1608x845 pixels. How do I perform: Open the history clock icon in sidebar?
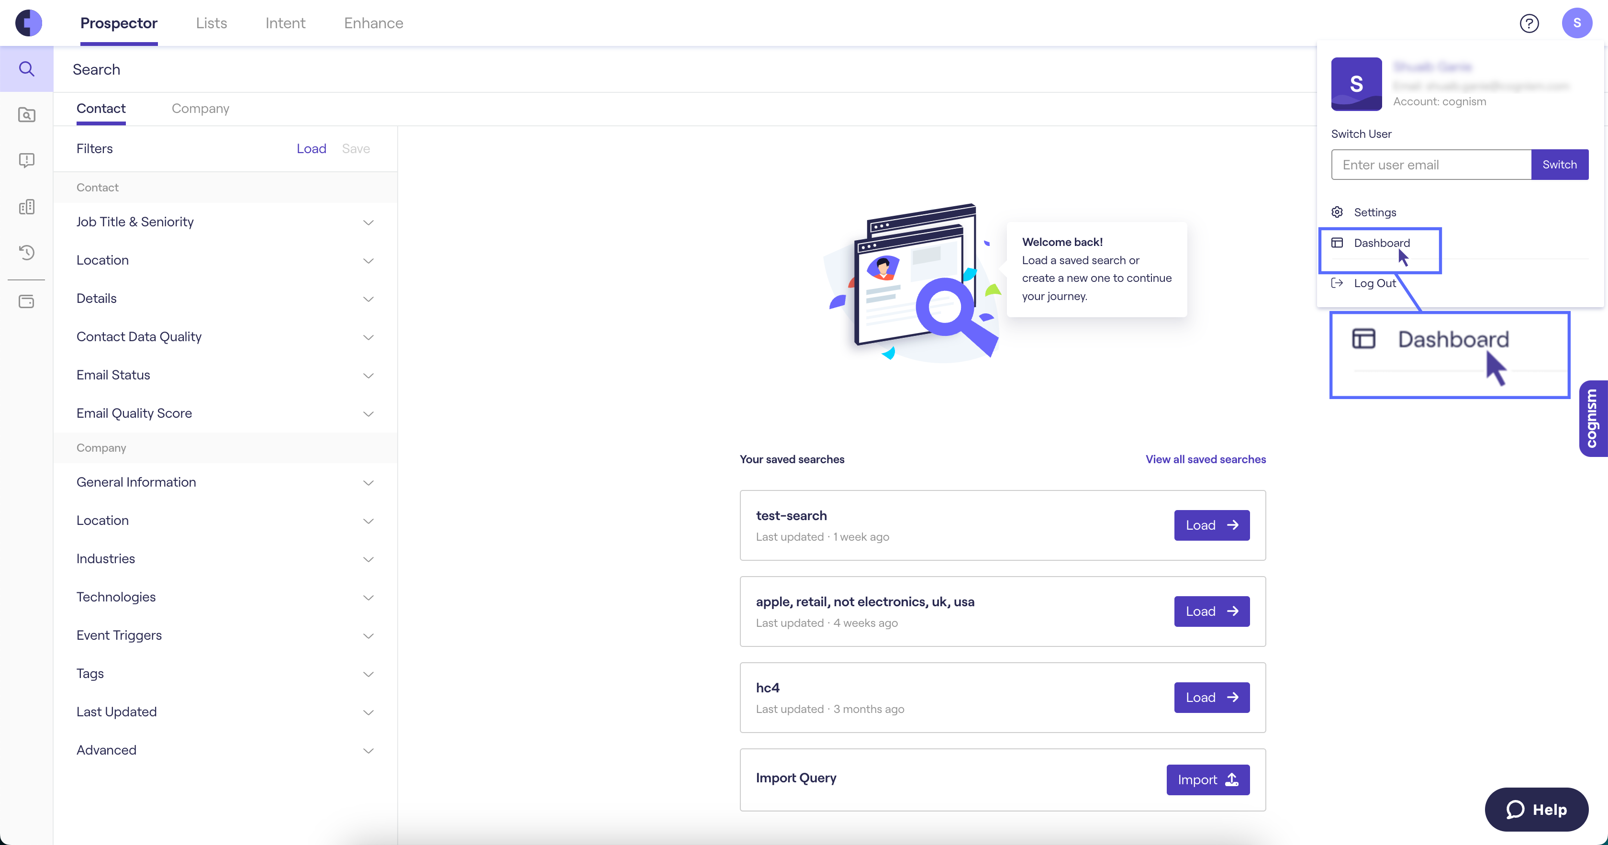26,253
